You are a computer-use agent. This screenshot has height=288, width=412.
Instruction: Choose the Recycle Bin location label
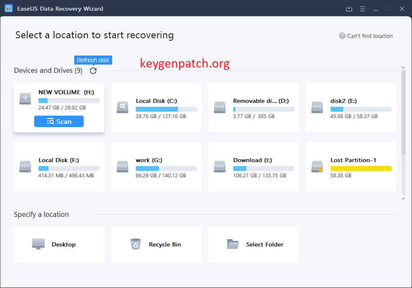165,244
